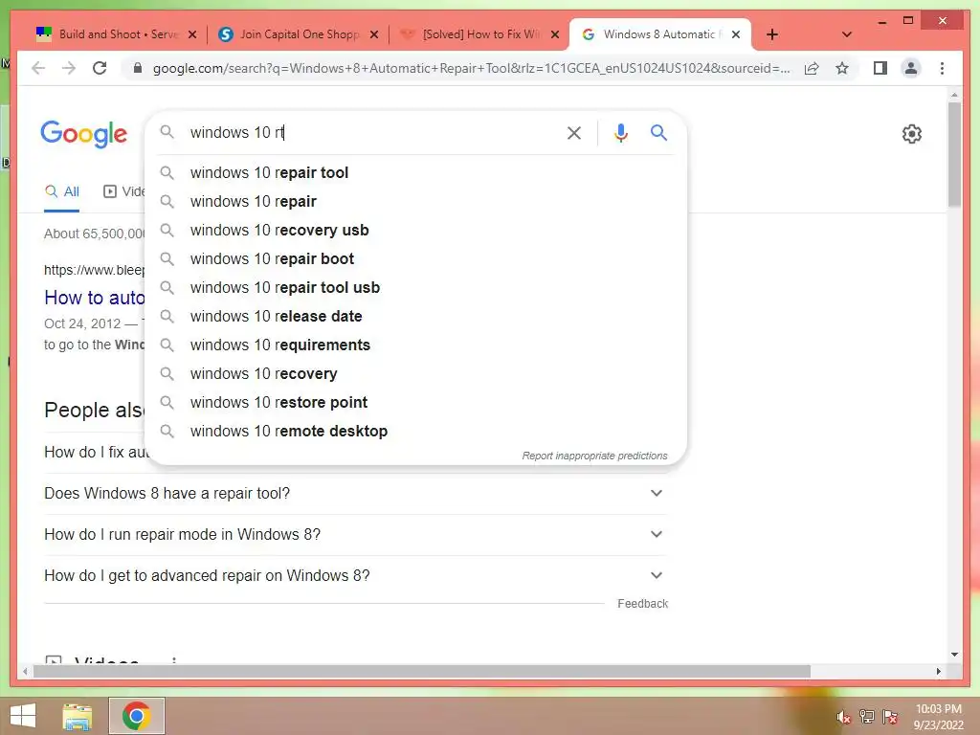Close the Build and Shoot tab

[x=192, y=34]
